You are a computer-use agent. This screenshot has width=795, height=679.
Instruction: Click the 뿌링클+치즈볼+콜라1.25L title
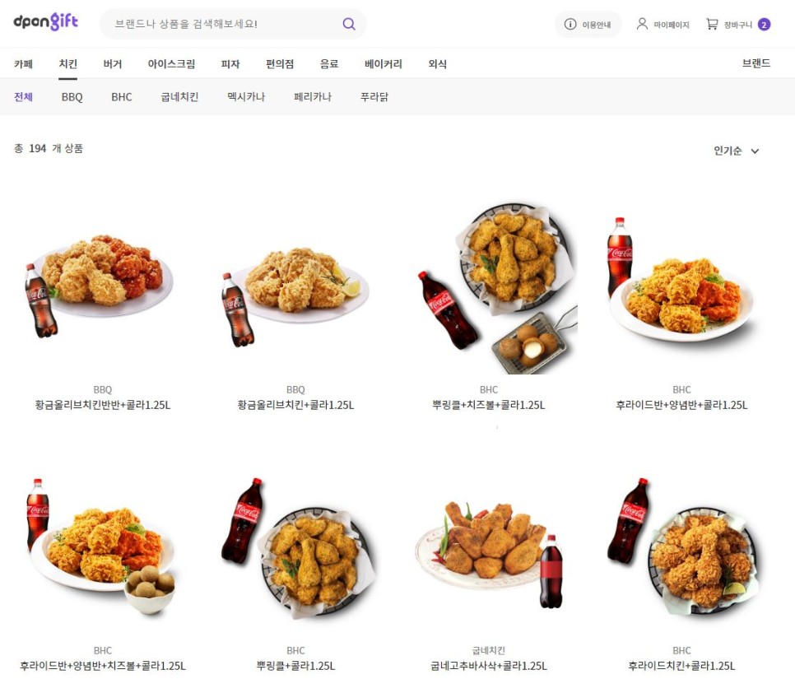489,405
